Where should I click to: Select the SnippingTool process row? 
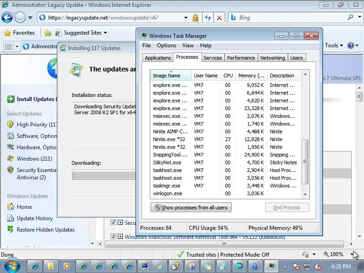(226, 155)
